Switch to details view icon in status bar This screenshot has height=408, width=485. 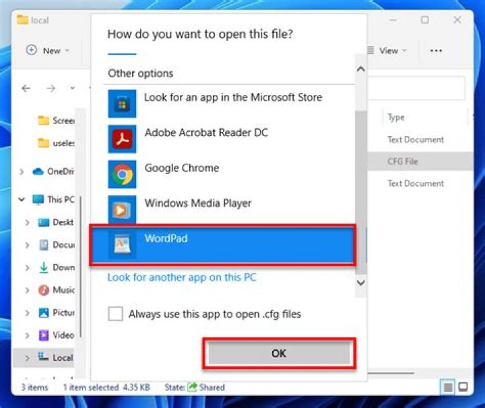coord(447,387)
